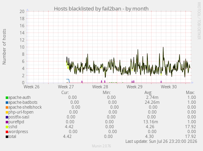Screen dimensions: 203x151
Task: Click the 'Max:' column header
Action: 190,92
